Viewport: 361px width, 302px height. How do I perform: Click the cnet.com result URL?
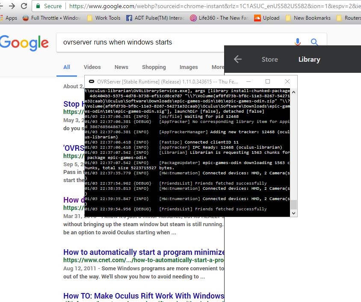pyautogui.click(x=144, y=260)
